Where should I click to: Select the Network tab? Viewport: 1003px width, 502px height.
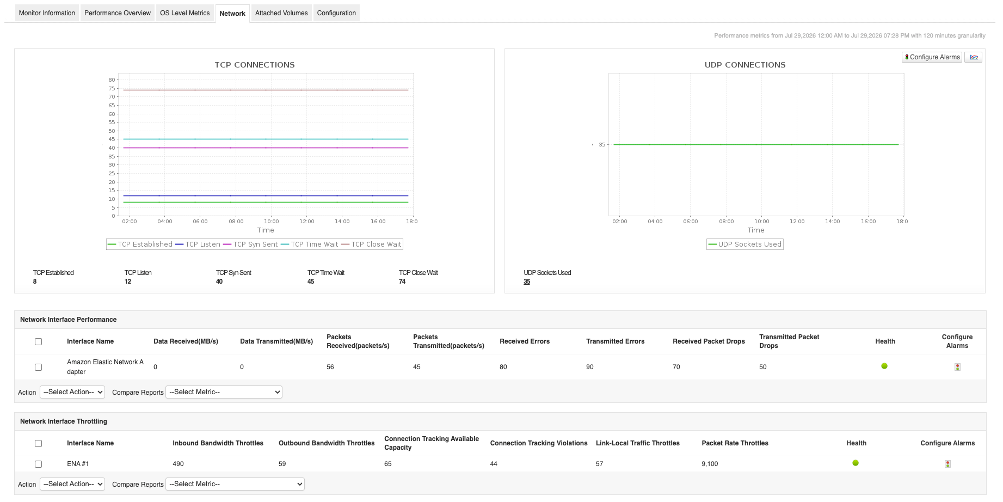pyautogui.click(x=232, y=14)
